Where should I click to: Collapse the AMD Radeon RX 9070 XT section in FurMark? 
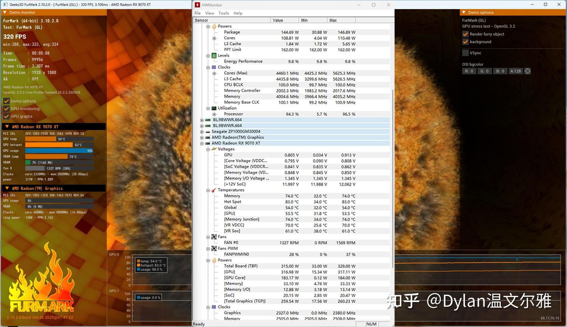click(x=7, y=127)
